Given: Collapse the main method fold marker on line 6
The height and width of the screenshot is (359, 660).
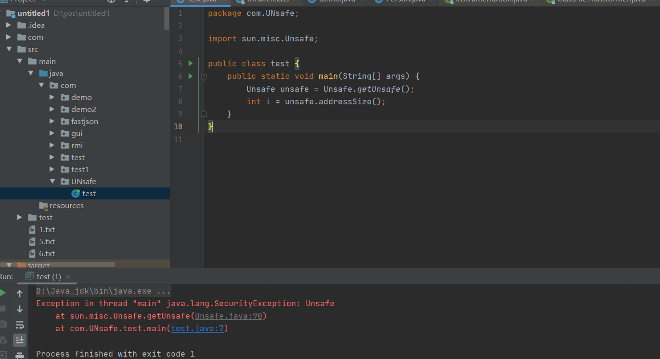Looking at the screenshot, I should pos(204,76).
